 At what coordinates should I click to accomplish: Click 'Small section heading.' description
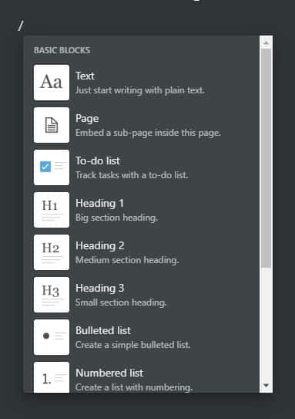pos(121,302)
